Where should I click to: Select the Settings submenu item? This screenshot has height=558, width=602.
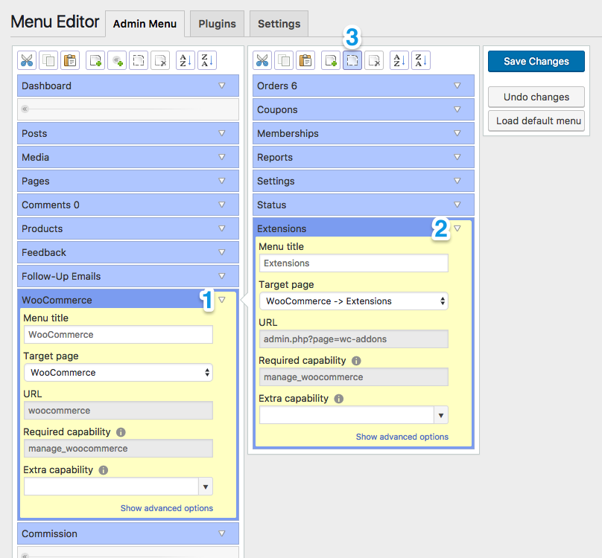[x=363, y=181]
